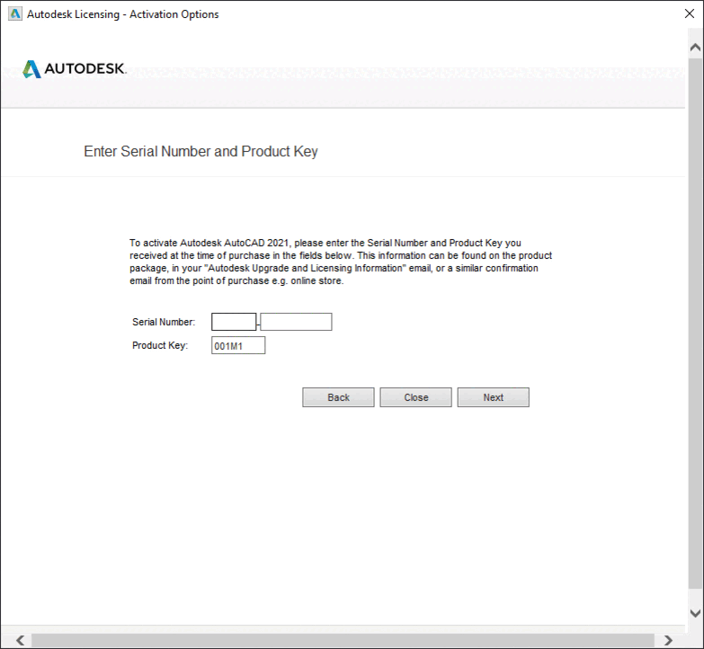Screen dimensions: 704x649
Task: Click the Autodesk logo in the header
Action: [75, 68]
